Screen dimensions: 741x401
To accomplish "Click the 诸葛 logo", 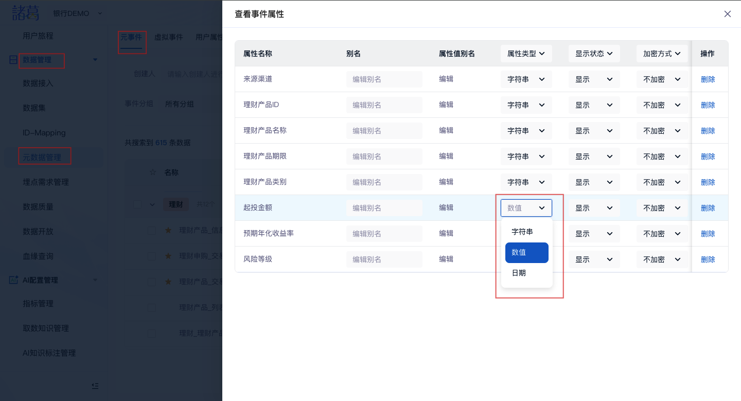I will point(26,13).
